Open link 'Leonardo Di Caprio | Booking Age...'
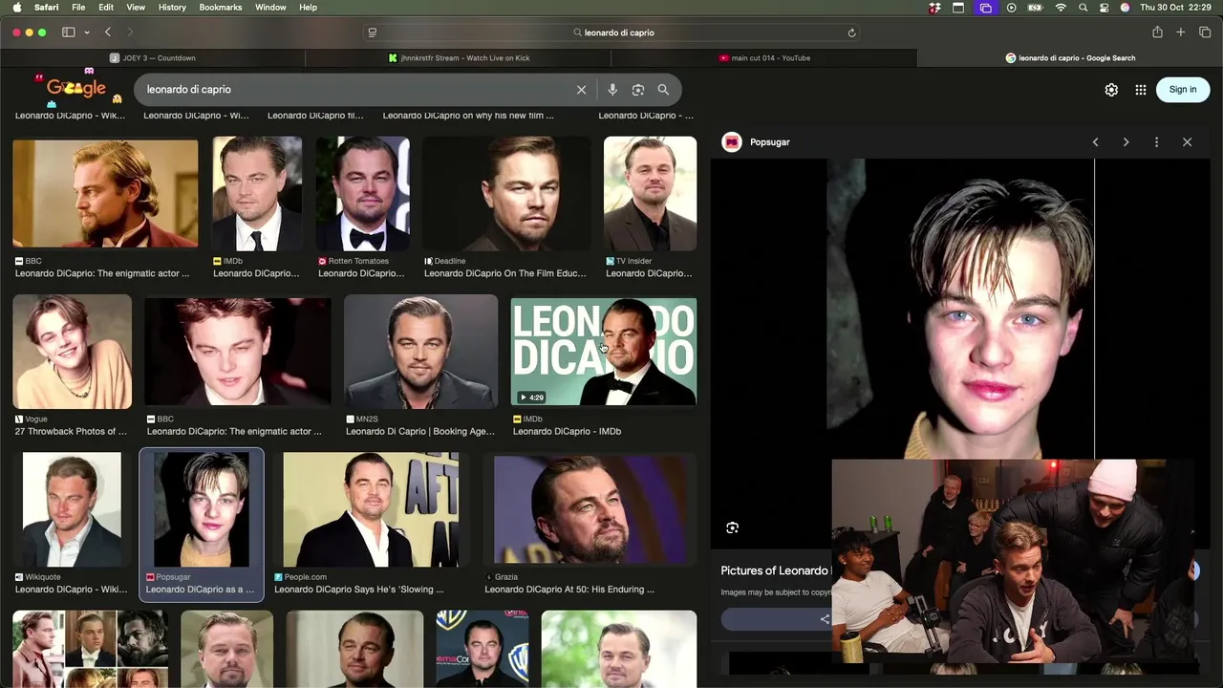The image size is (1223, 688). (420, 432)
